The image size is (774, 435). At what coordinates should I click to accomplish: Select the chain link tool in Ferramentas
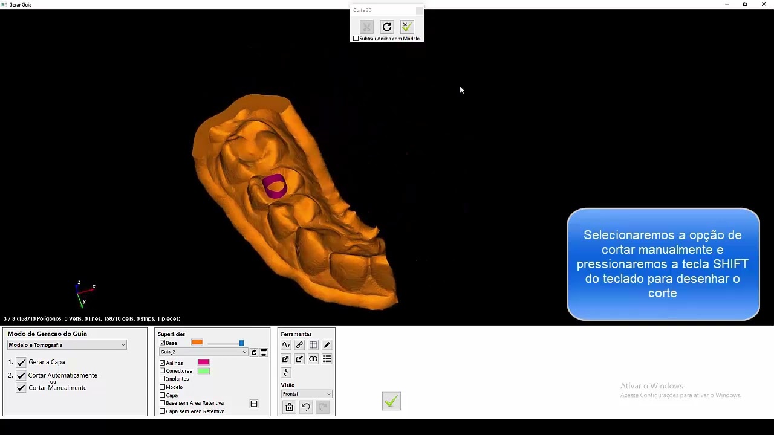click(299, 345)
